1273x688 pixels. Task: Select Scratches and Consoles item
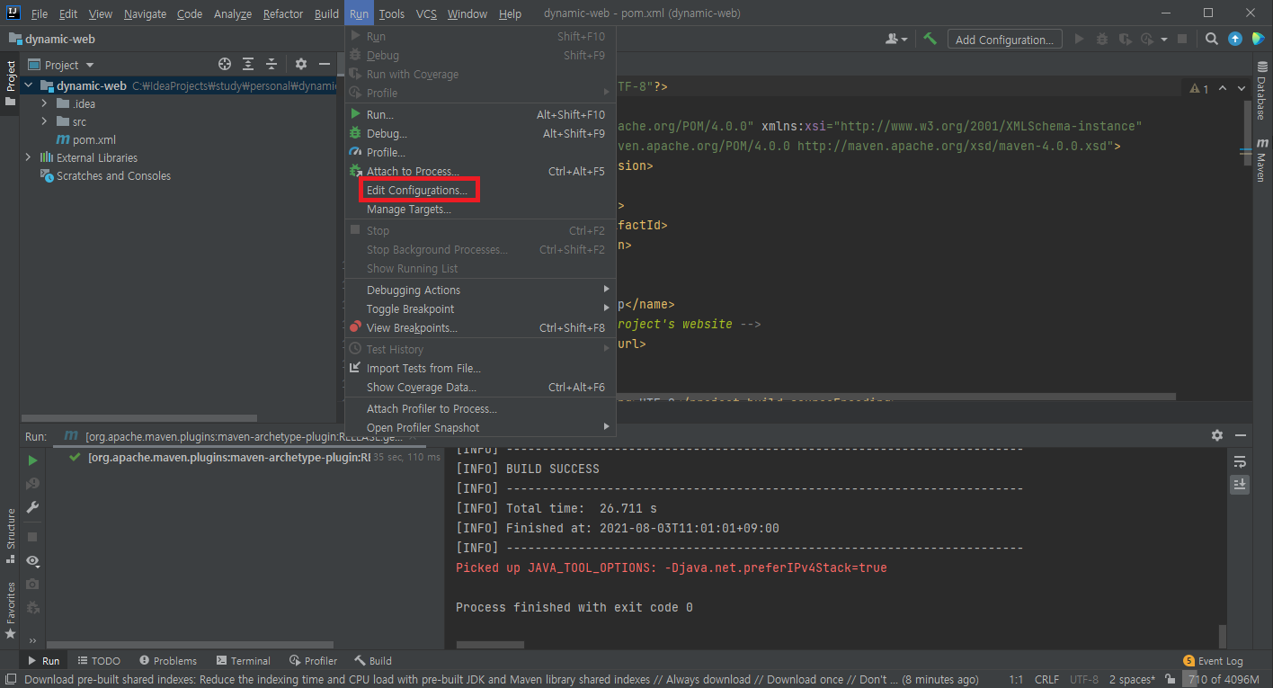(x=106, y=175)
